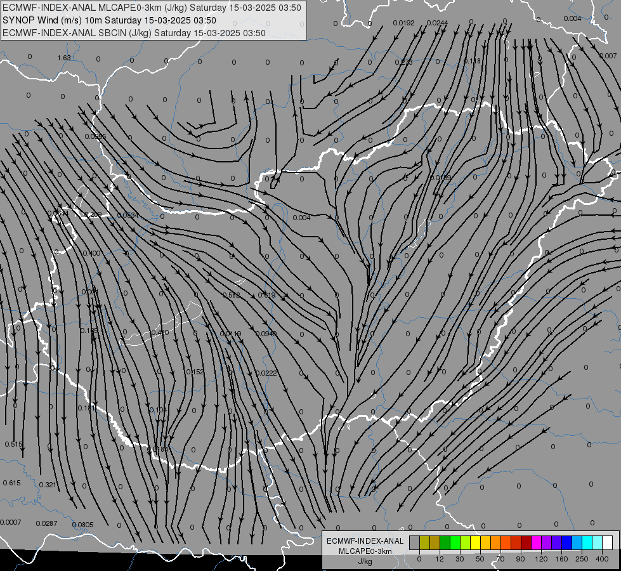Click the map value 0.152

pyautogui.click(x=195, y=372)
